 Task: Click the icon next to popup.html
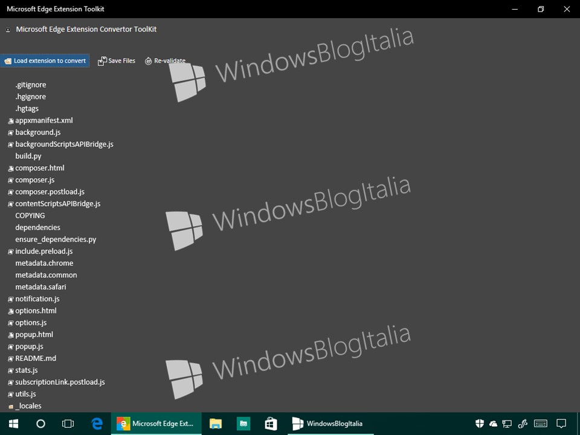[x=11, y=335]
